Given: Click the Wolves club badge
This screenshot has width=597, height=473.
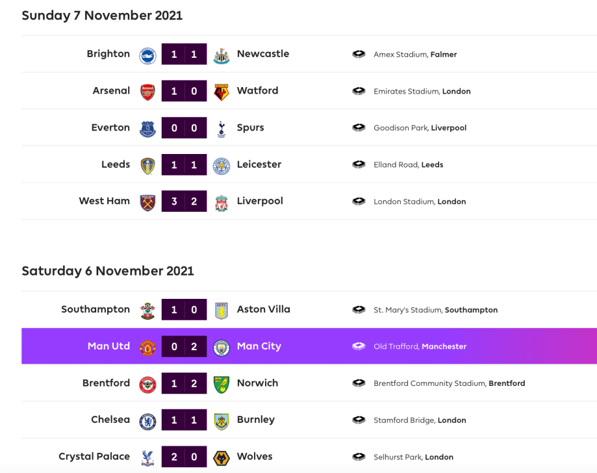Looking at the screenshot, I should pyautogui.click(x=222, y=457).
